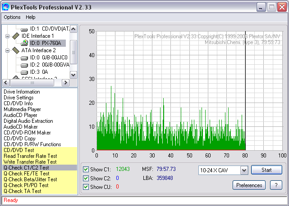This screenshot has width=289, height=206.
Task: Click the device tree scroll up arrow
Action: [x=73, y=29]
